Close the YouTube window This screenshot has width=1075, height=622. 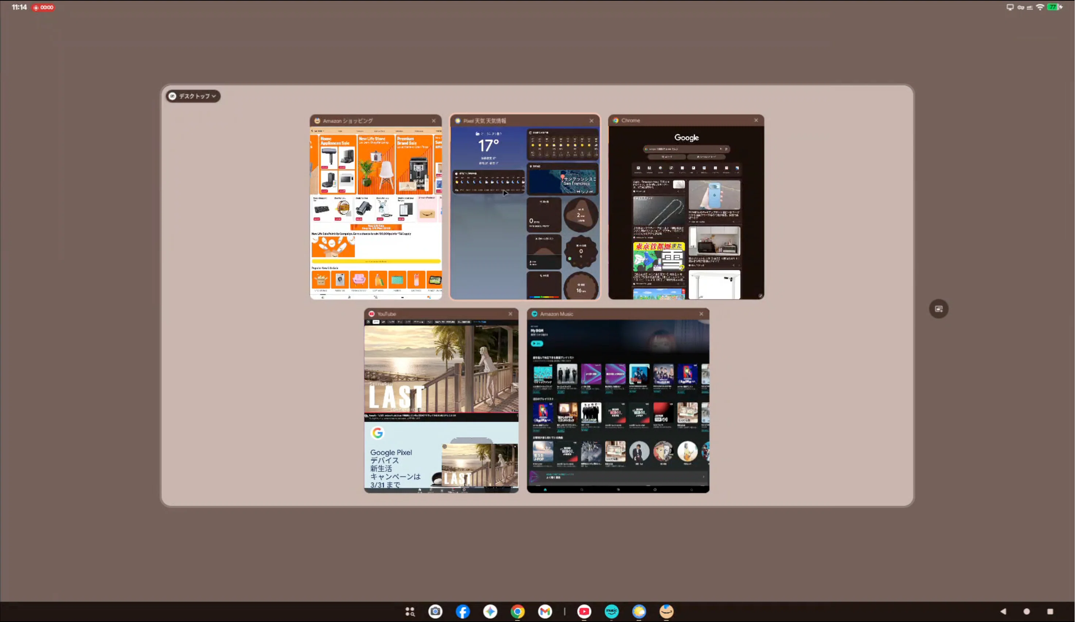510,314
